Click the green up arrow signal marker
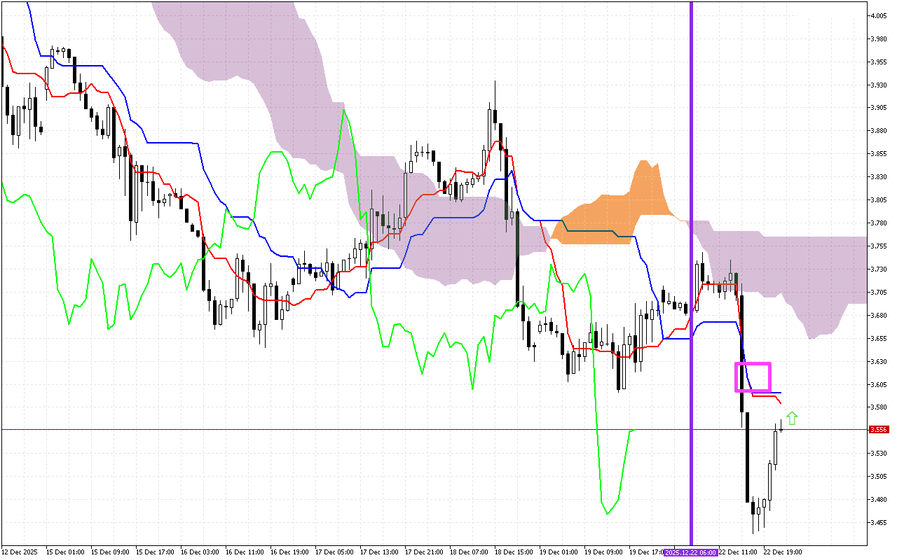 click(792, 419)
